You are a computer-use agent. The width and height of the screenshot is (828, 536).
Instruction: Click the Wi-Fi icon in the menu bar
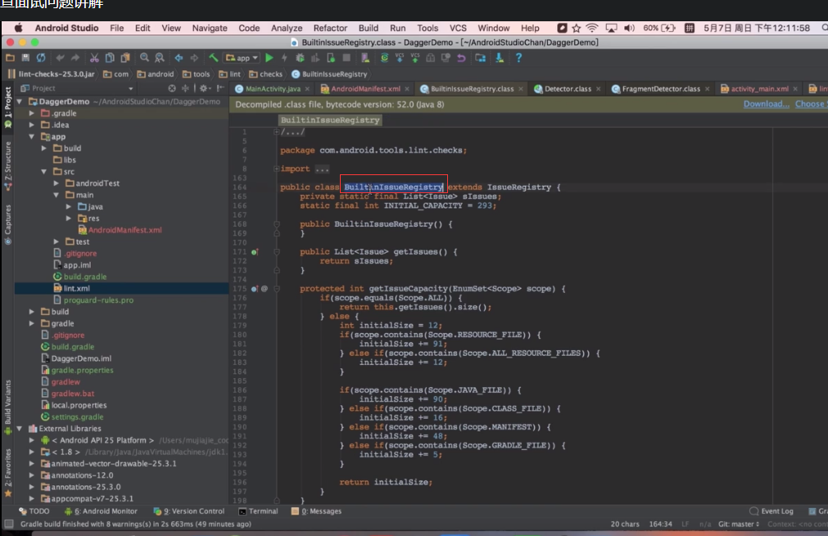[x=592, y=28]
